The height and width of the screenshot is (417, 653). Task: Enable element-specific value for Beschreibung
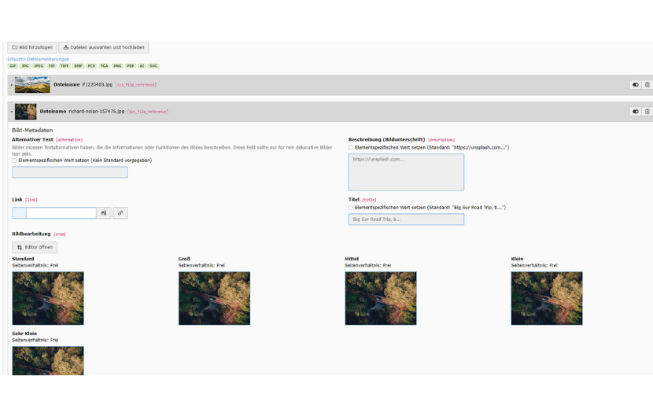351,147
